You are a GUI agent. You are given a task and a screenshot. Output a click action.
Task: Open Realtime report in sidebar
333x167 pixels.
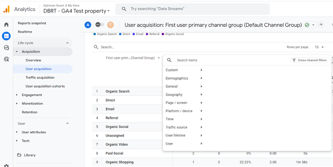[x=25, y=32]
